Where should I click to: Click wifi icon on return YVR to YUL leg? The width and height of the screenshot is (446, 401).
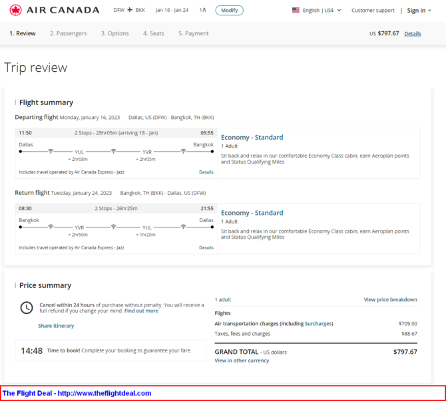point(113,227)
